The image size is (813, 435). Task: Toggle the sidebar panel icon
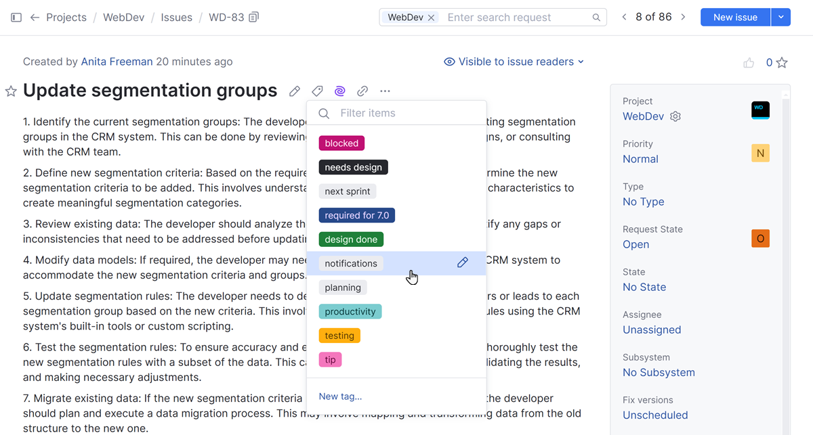tap(16, 18)
